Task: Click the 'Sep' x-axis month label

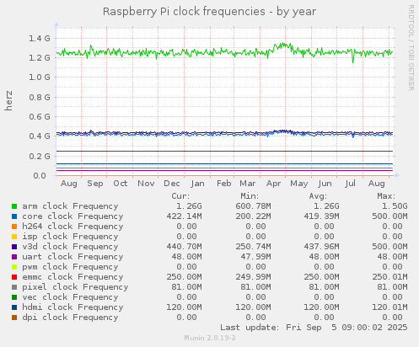Action: (95, 184)
